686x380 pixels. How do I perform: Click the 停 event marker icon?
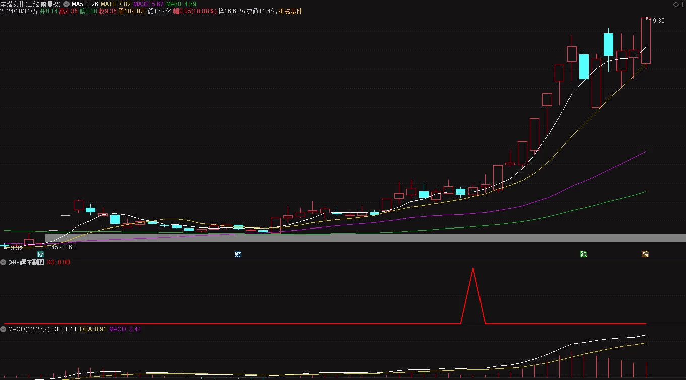[x=40, y=254]
